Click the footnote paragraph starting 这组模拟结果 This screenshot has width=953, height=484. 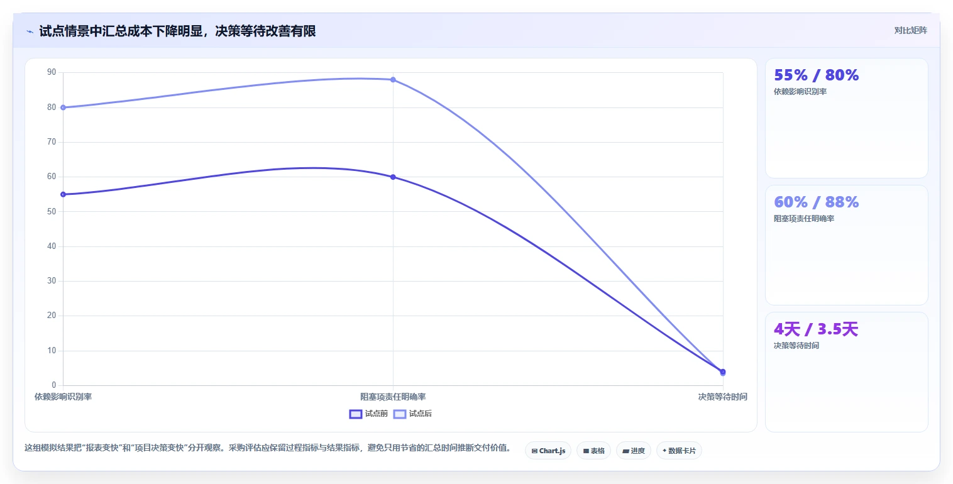pyautogui.click(x=267, y=448)
